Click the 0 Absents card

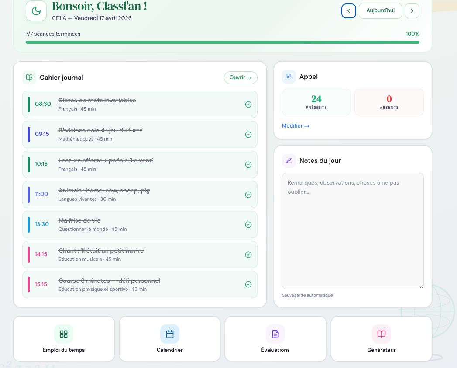click(x=389, y=102)
